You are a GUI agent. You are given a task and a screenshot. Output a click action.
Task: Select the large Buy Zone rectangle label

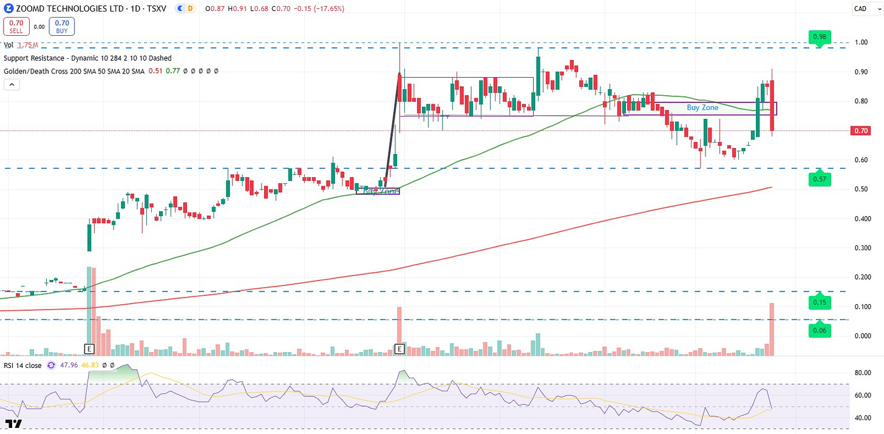pos(702,107)
